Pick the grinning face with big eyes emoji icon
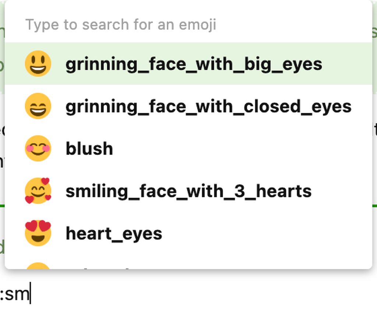Image resolution: width=377 pixels, height=327 pixels. [x=38, y=64]
